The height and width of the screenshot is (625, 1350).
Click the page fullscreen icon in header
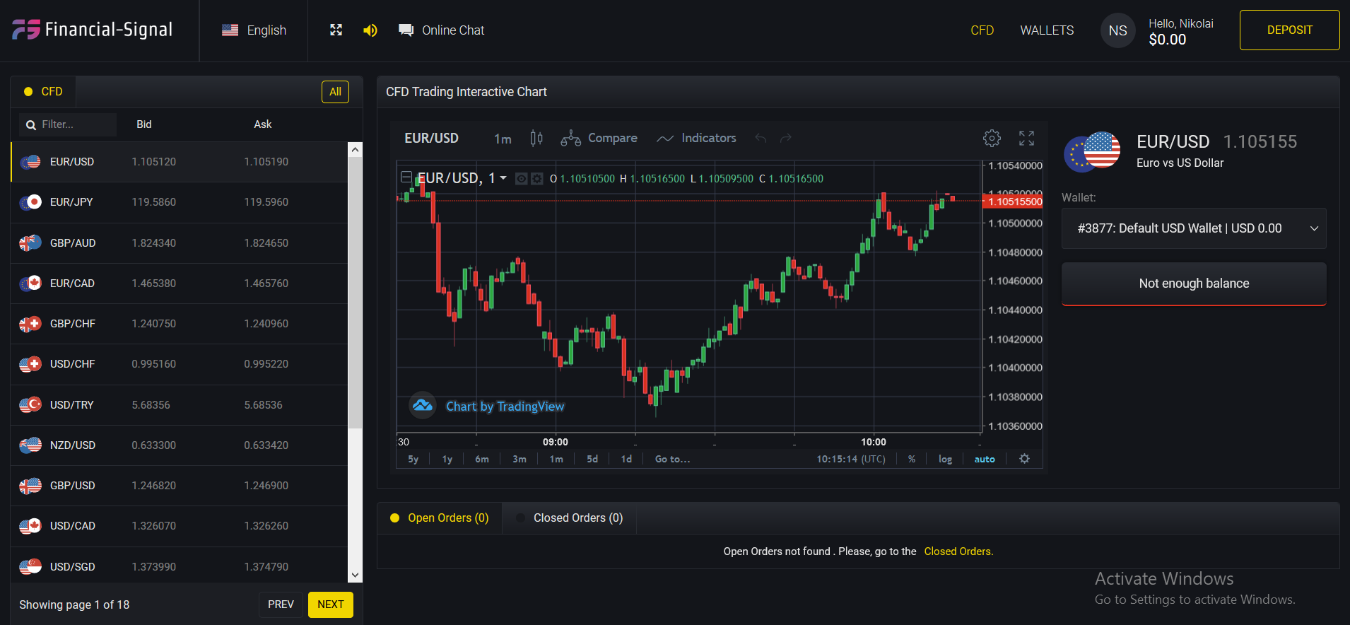coord(336,30)
